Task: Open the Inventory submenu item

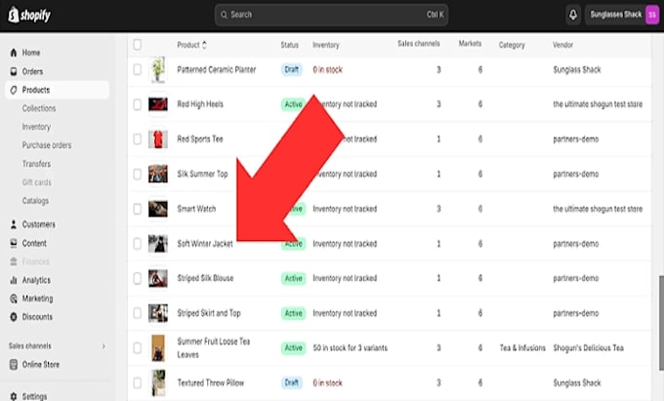Action: pyautogui.click(x=36, y=127)
